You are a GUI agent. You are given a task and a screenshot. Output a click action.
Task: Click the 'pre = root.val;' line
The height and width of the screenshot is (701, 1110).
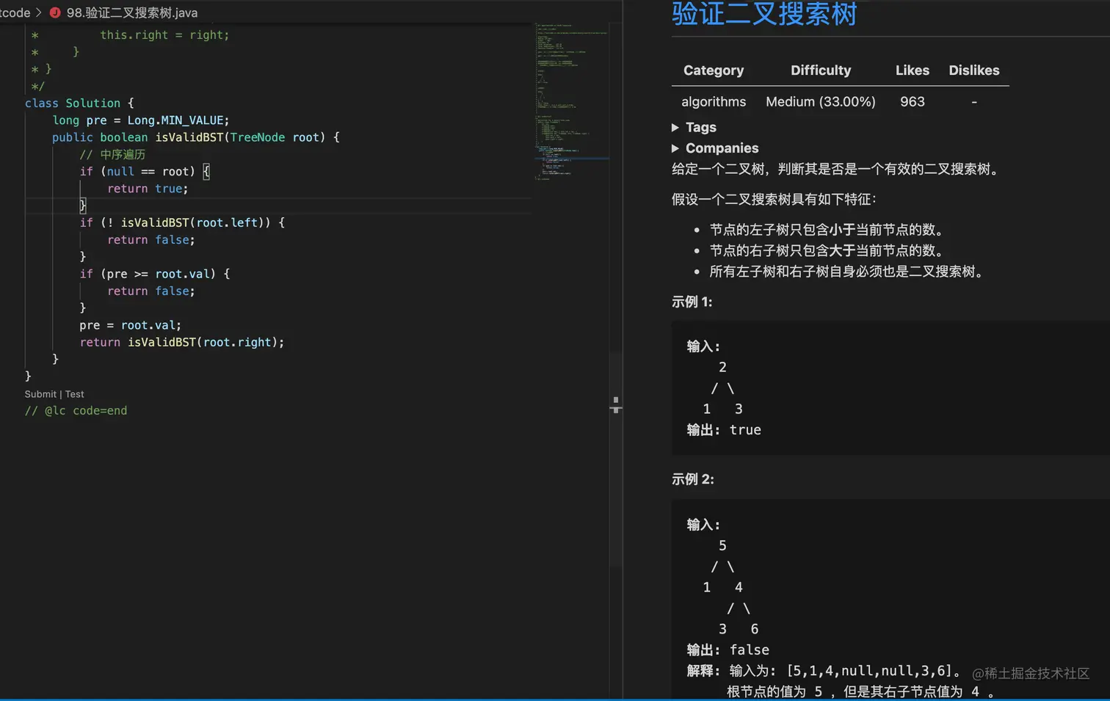[130, 325]
